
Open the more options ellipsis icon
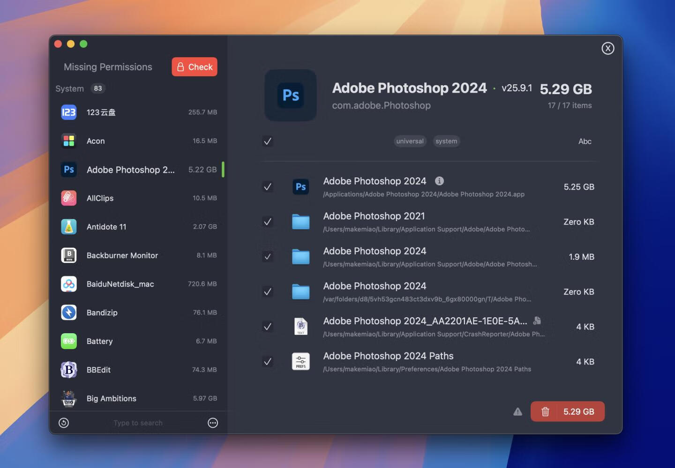(213, 423)
